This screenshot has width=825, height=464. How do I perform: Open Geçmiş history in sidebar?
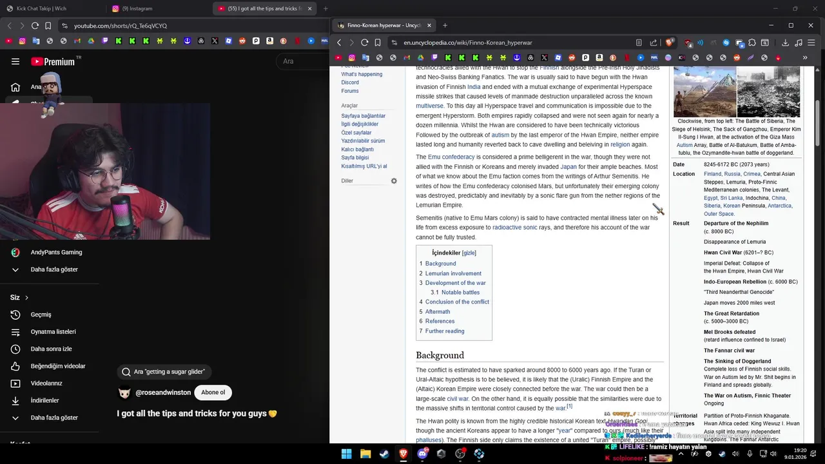pyautogui.click(x=41, y=314)
